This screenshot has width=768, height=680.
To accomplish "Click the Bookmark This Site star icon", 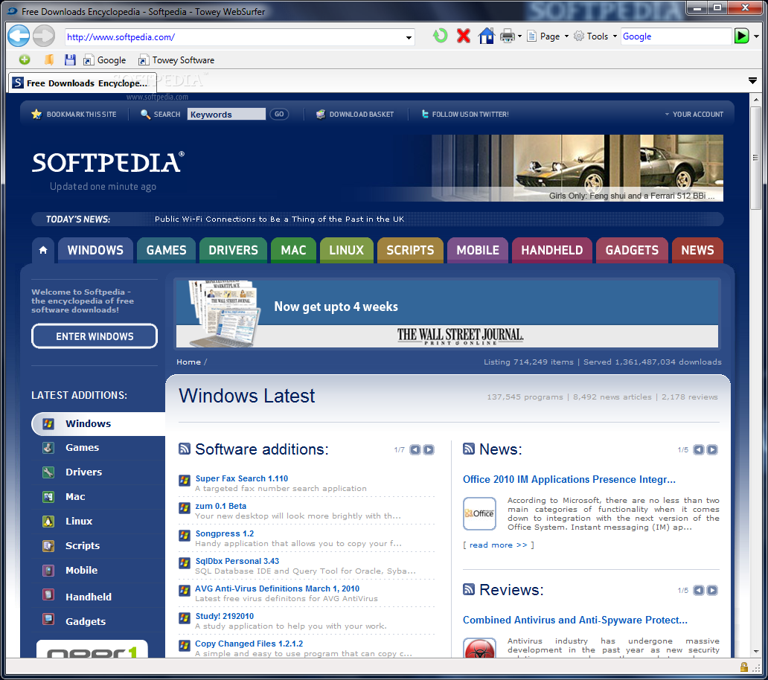I will tap(36, 114).
